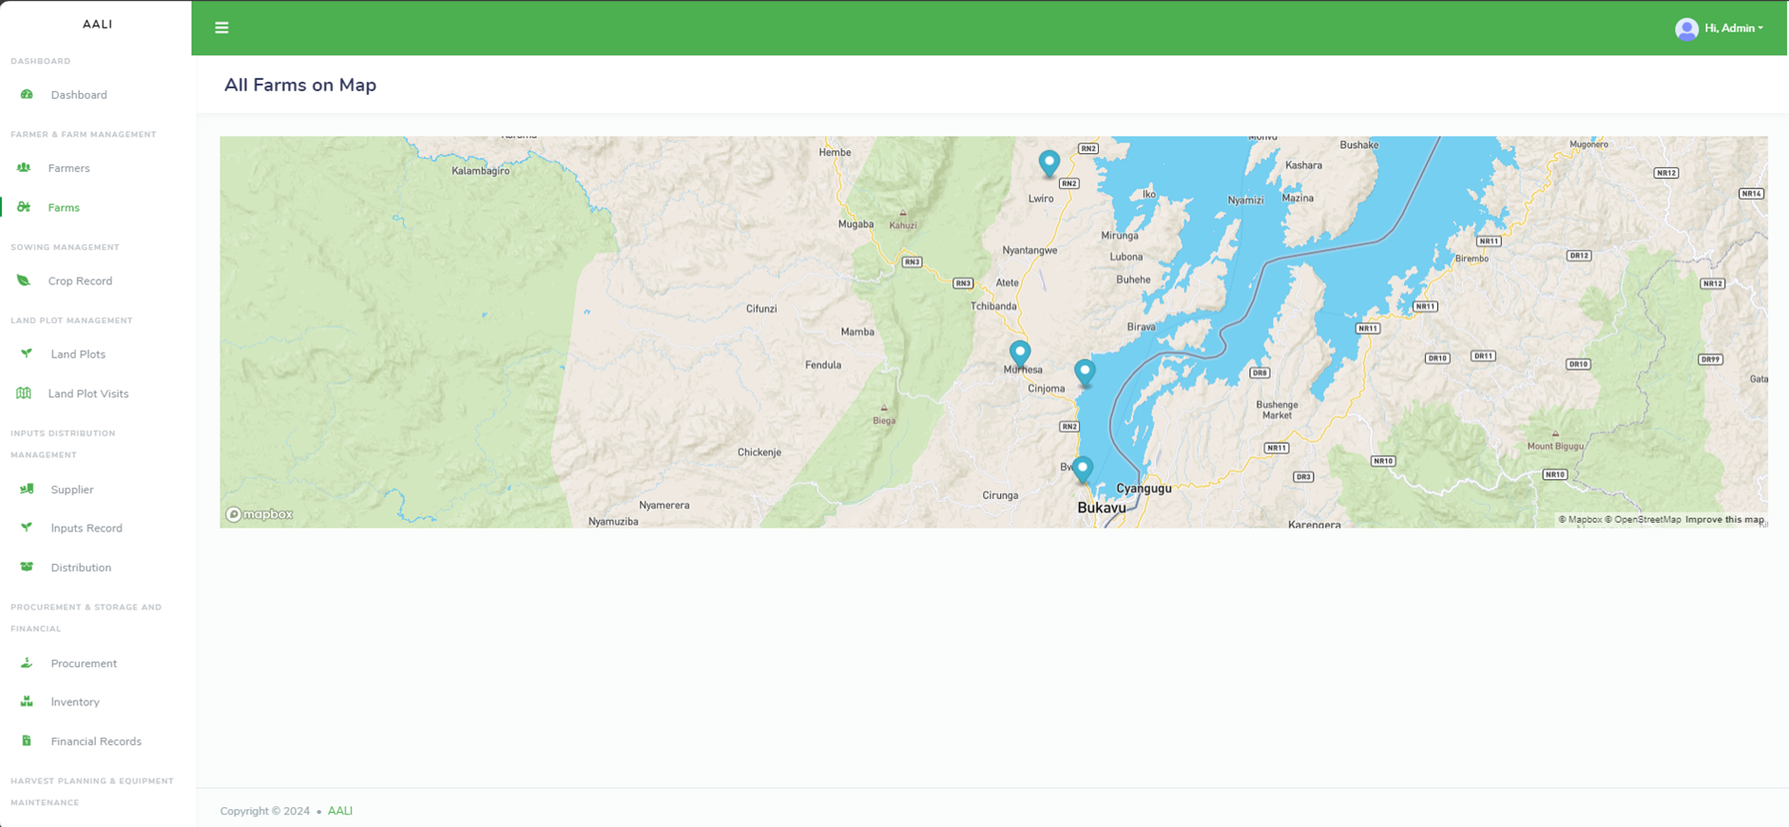Click the Land Plot Visits map icon

tap(24, 394)
